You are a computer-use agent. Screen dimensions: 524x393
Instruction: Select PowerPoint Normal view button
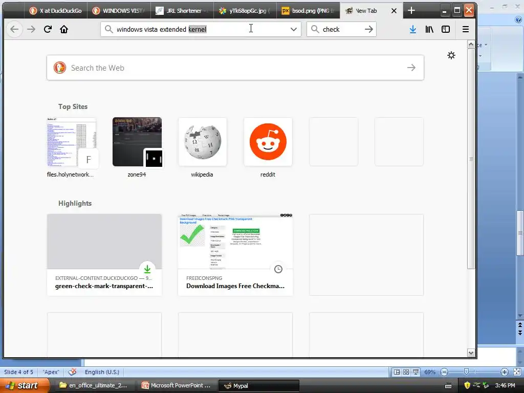point(397,372)
